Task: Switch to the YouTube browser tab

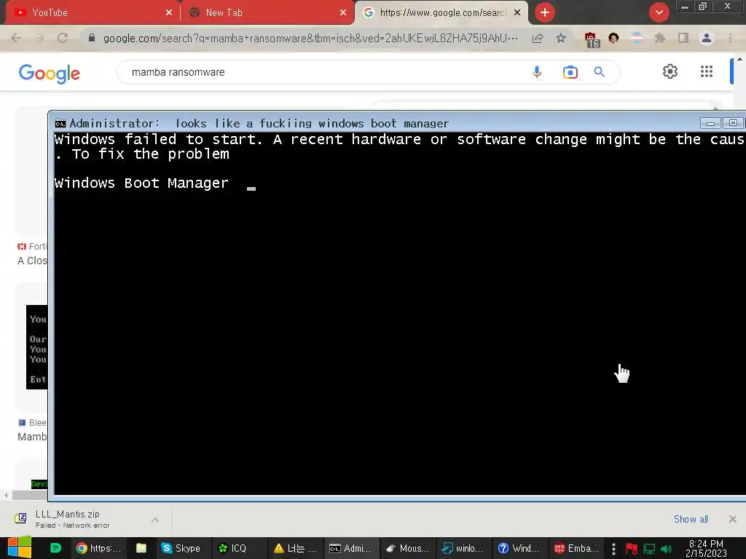Action: click(x=90, y=12)
